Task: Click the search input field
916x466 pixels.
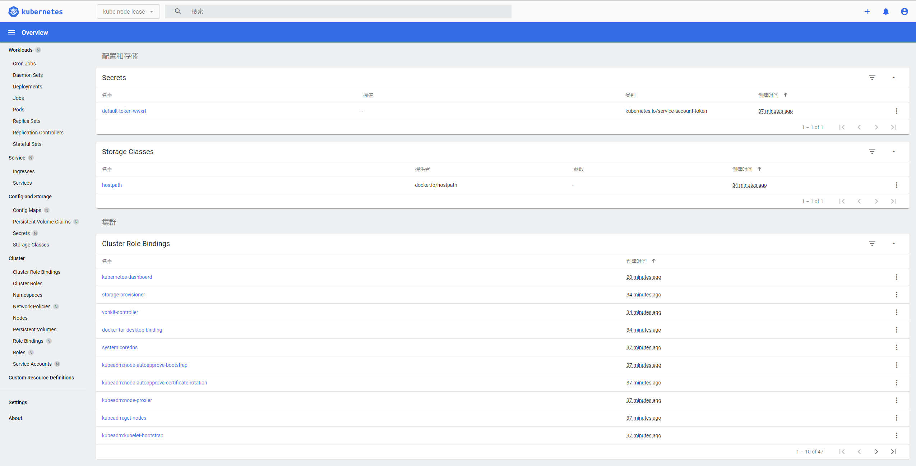Action: point(345,11)
